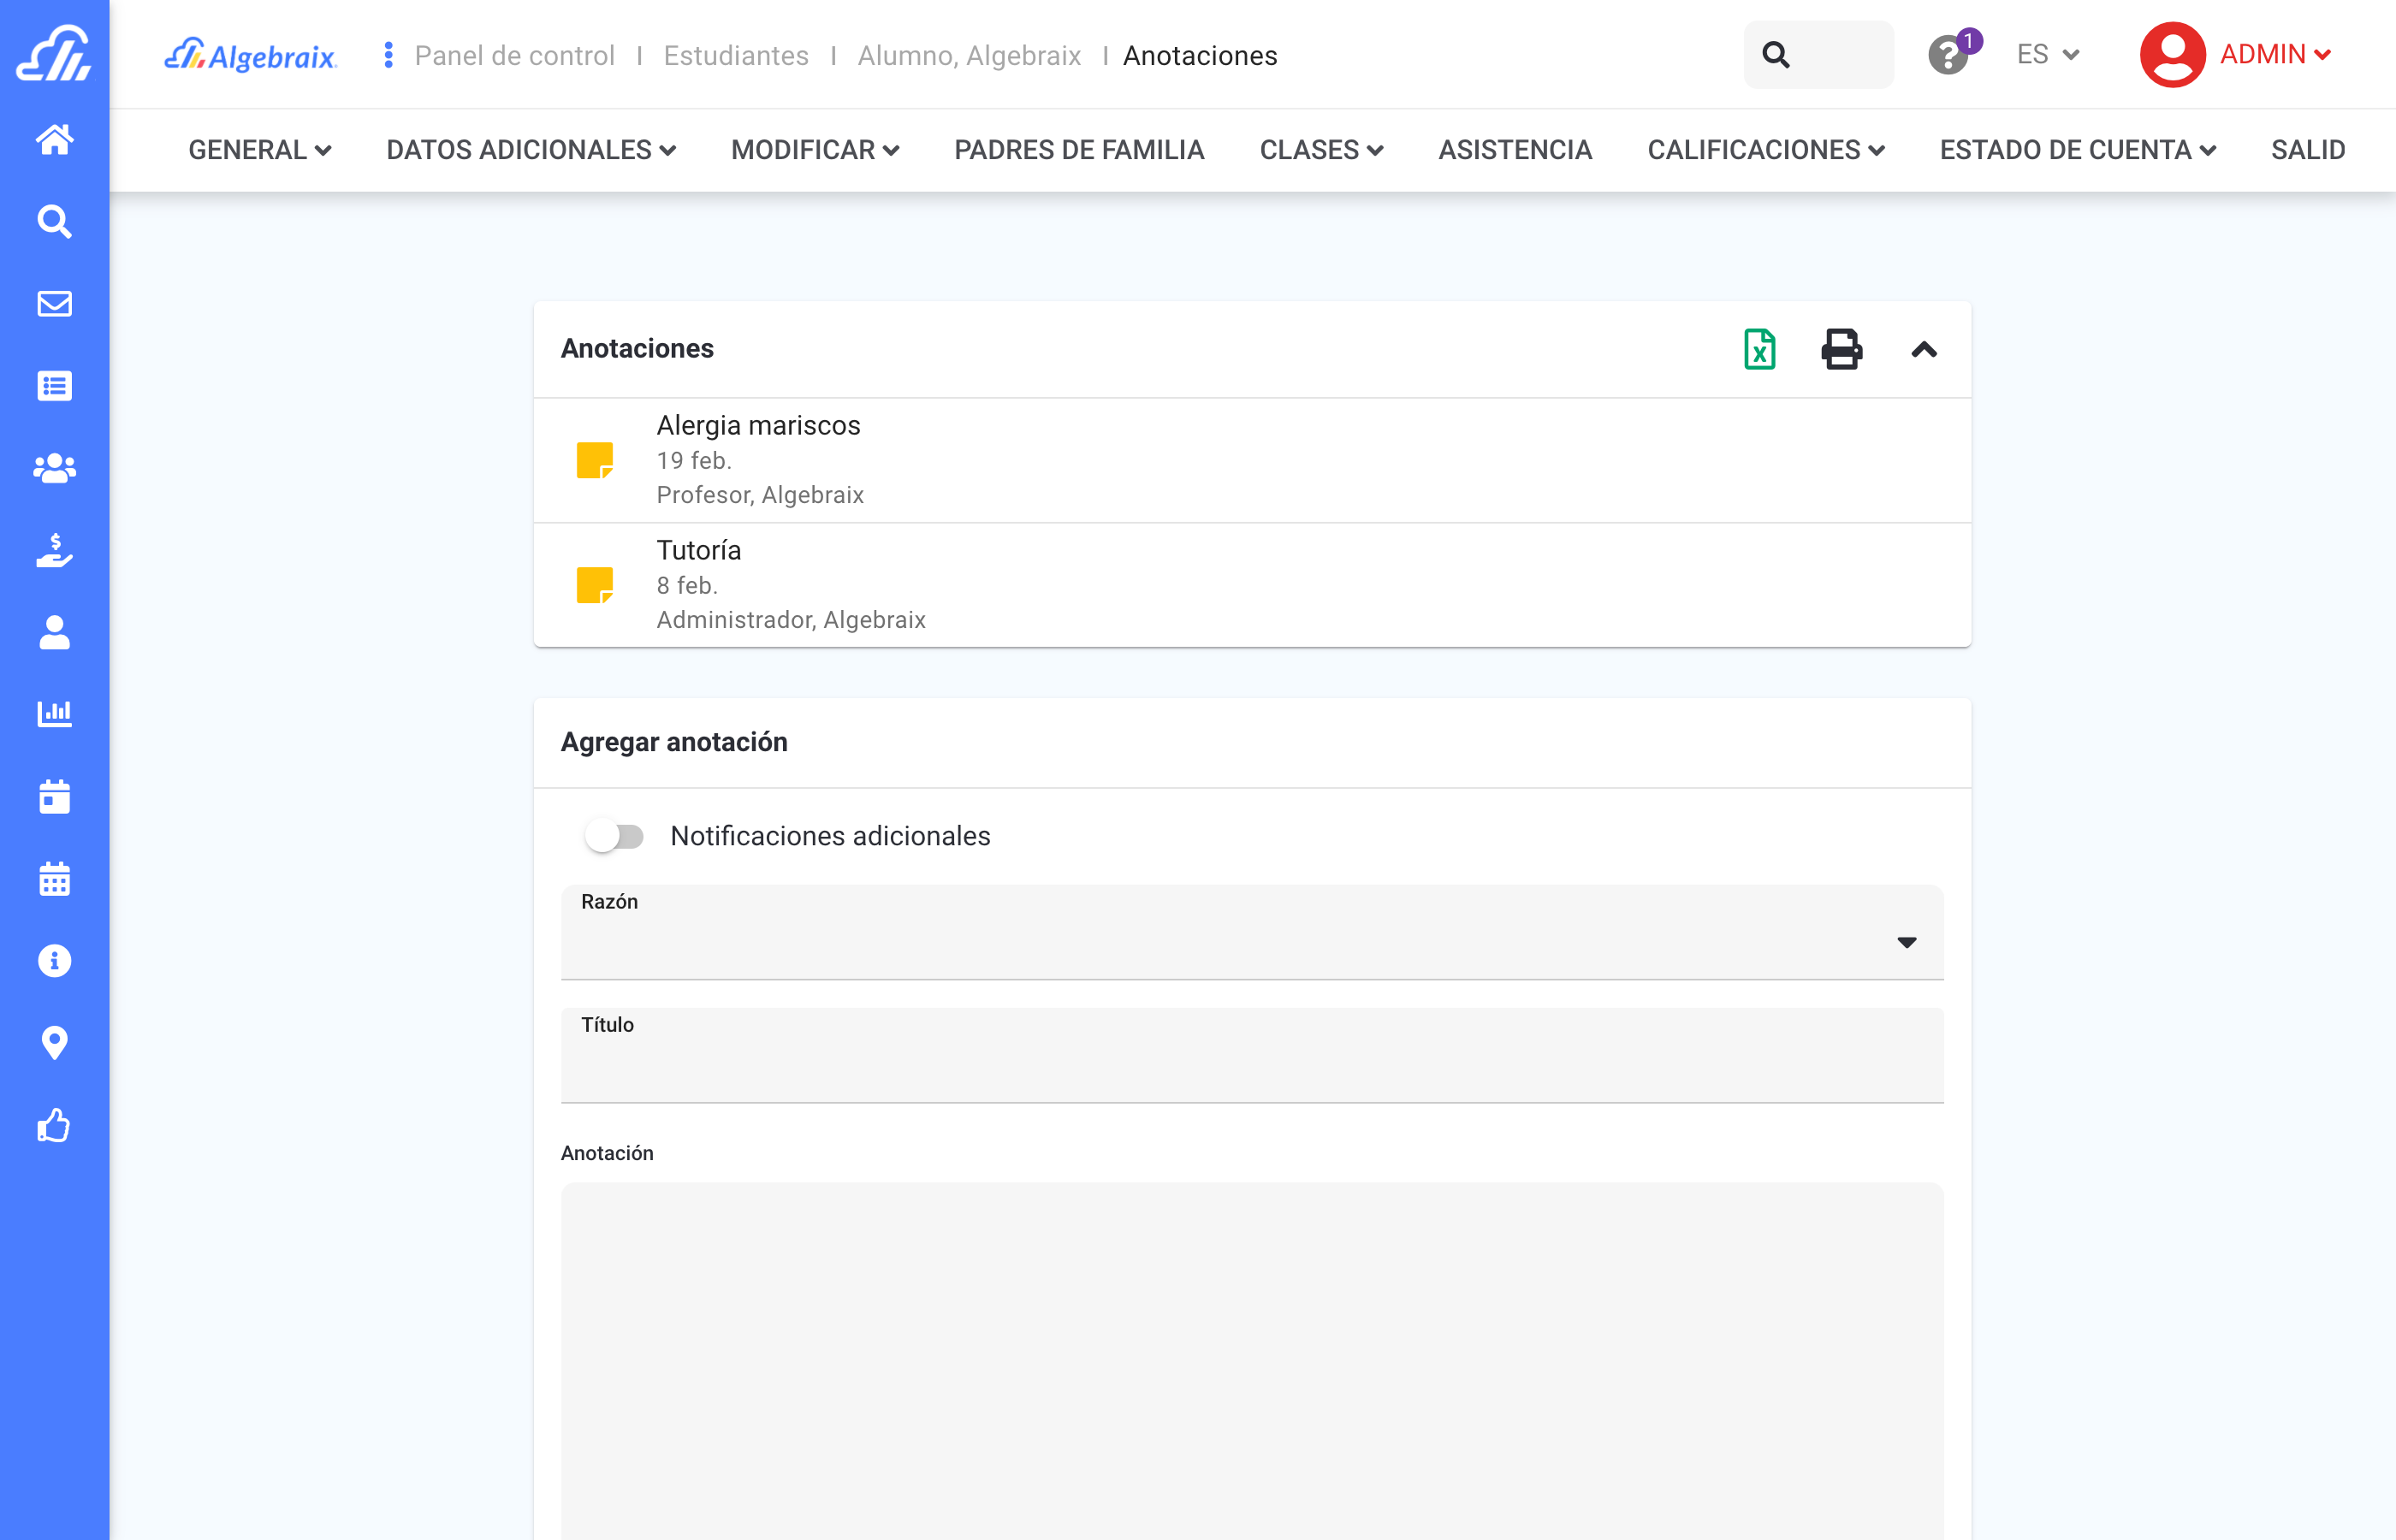Viewport: 2396px width, 1540px height.
Task: Click the Estudiantes breadcrumb link
Action: point(736,56)
